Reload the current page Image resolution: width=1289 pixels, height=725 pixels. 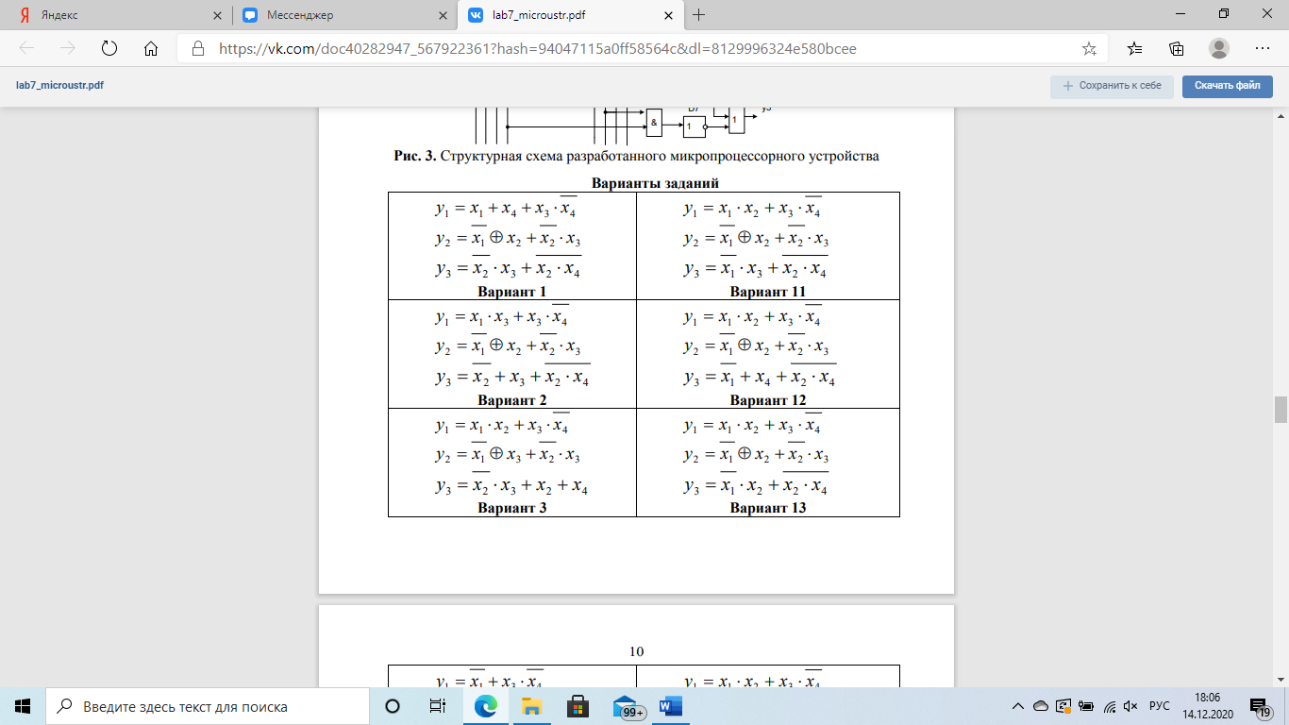(109, 49)
